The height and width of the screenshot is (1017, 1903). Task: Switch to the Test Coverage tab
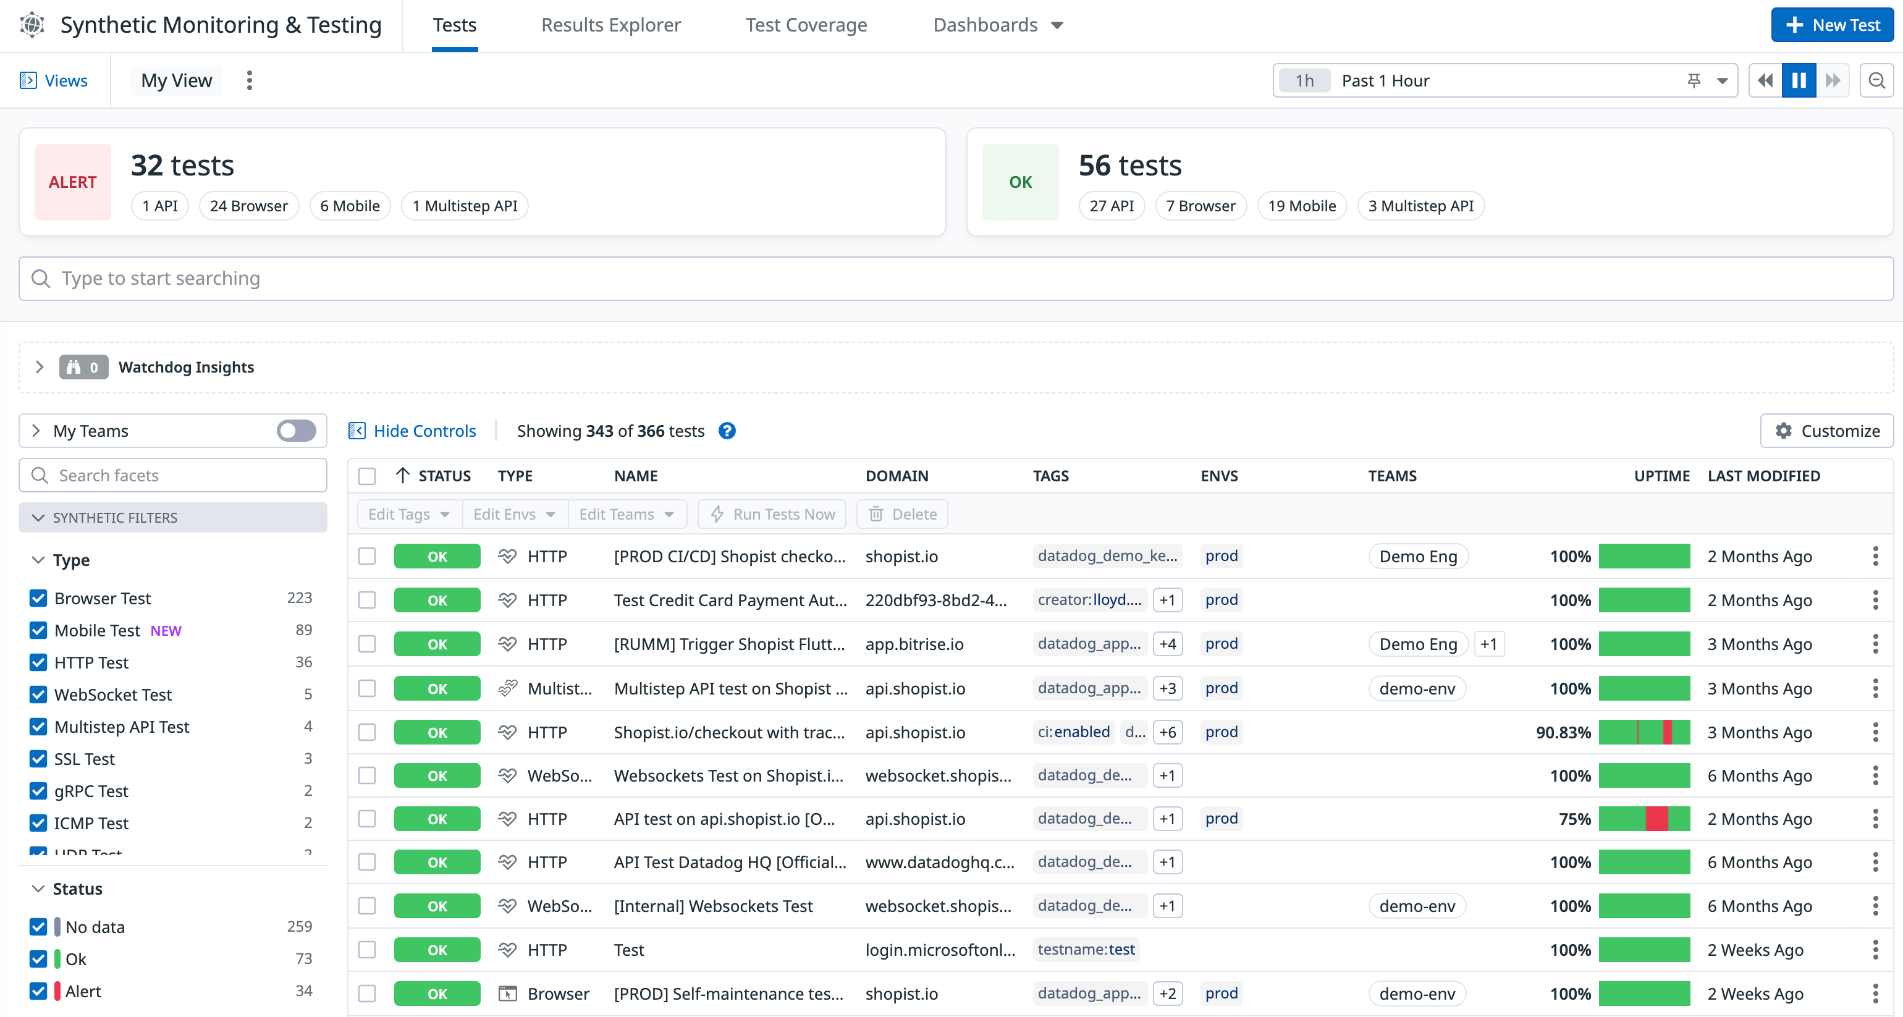click(806, 25)
